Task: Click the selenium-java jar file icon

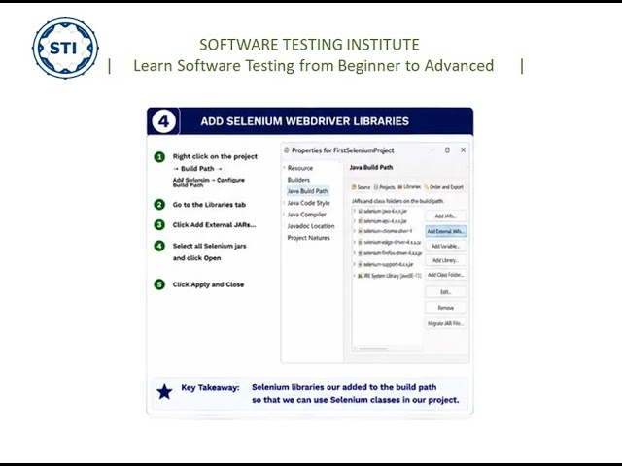Action: (361, 212)
